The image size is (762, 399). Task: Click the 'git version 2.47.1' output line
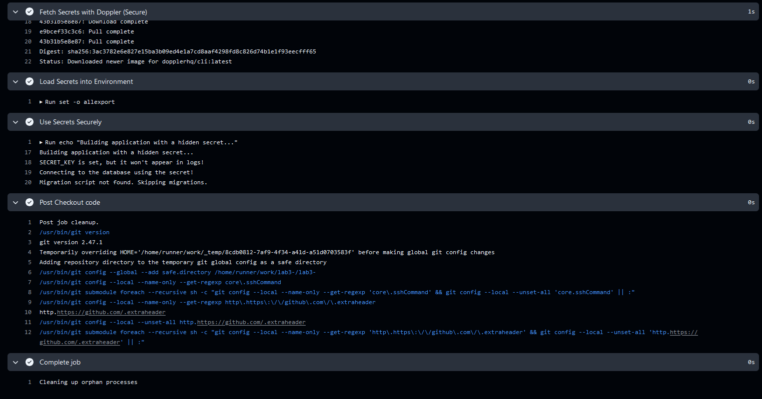pyautogui.click(x=71, y=242)
